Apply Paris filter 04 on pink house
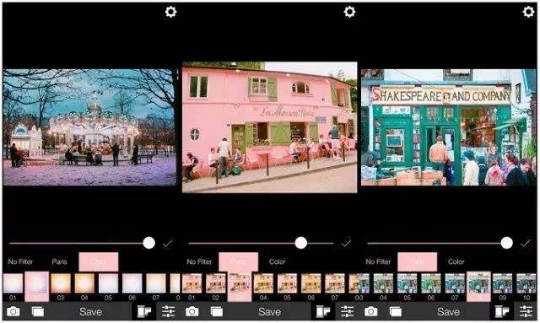 (263, 287)
